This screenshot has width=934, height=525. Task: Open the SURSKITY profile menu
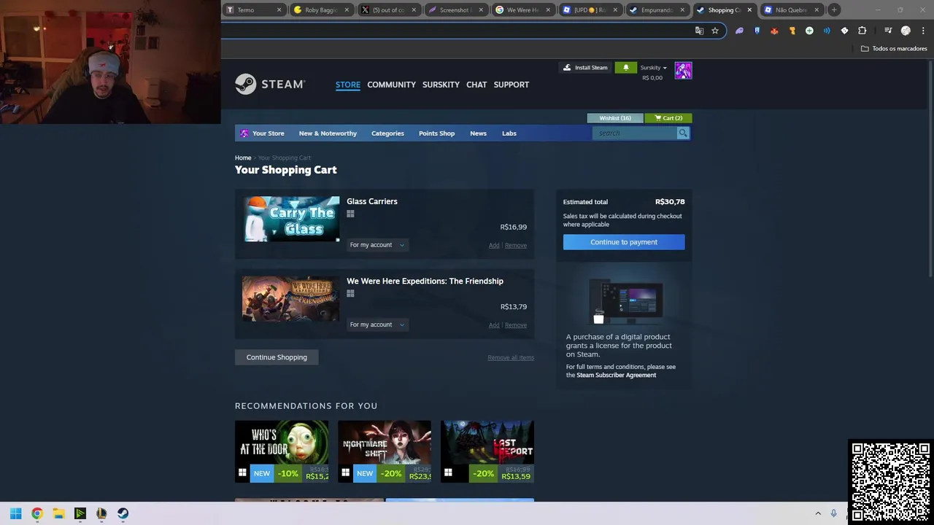[441, 85]
